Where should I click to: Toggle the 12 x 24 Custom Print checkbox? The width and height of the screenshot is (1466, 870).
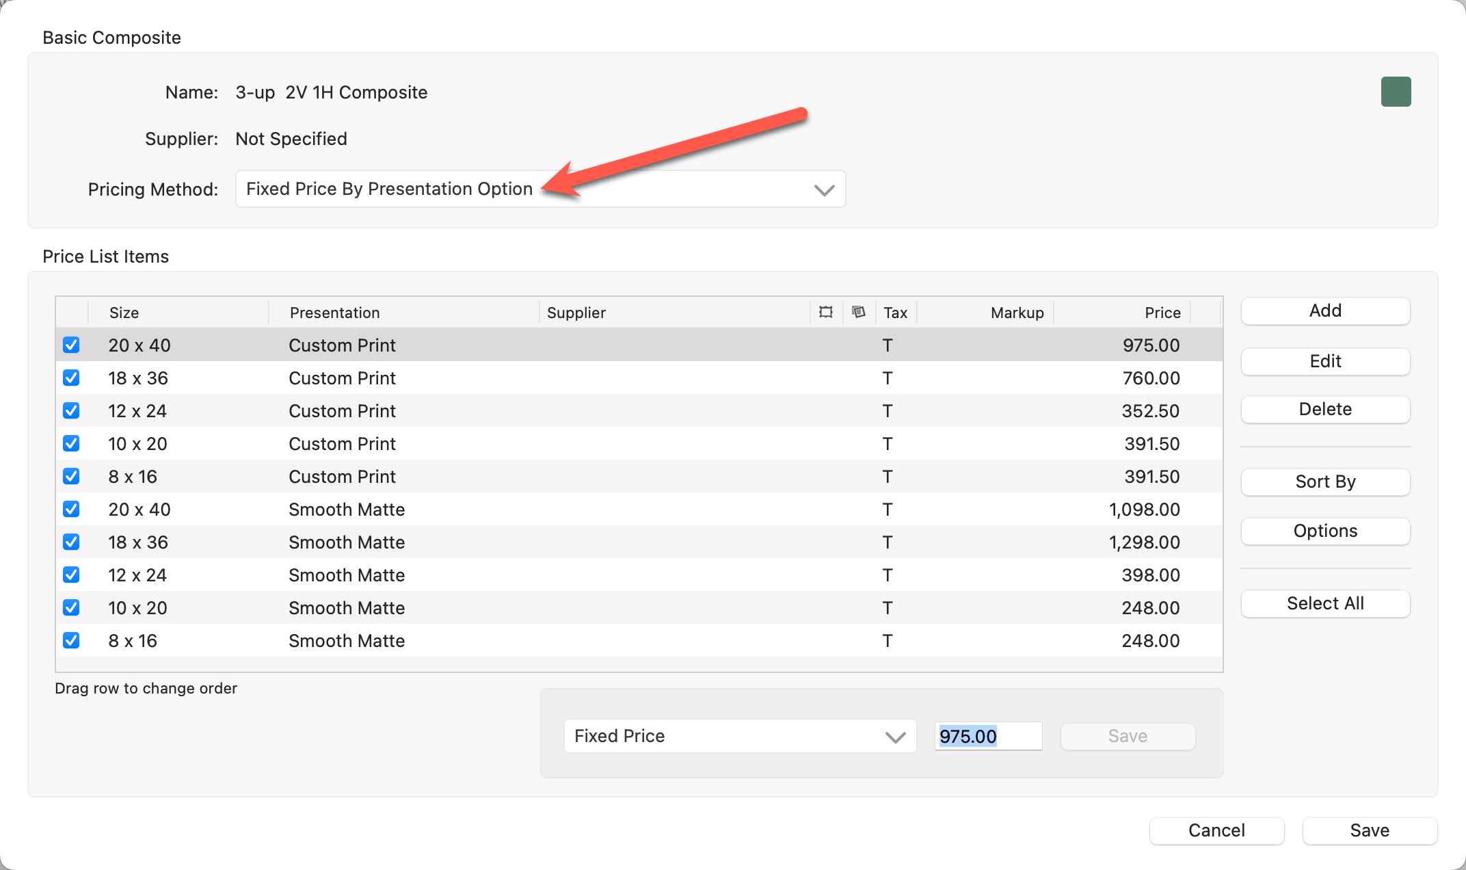click(x=71, y=411)
